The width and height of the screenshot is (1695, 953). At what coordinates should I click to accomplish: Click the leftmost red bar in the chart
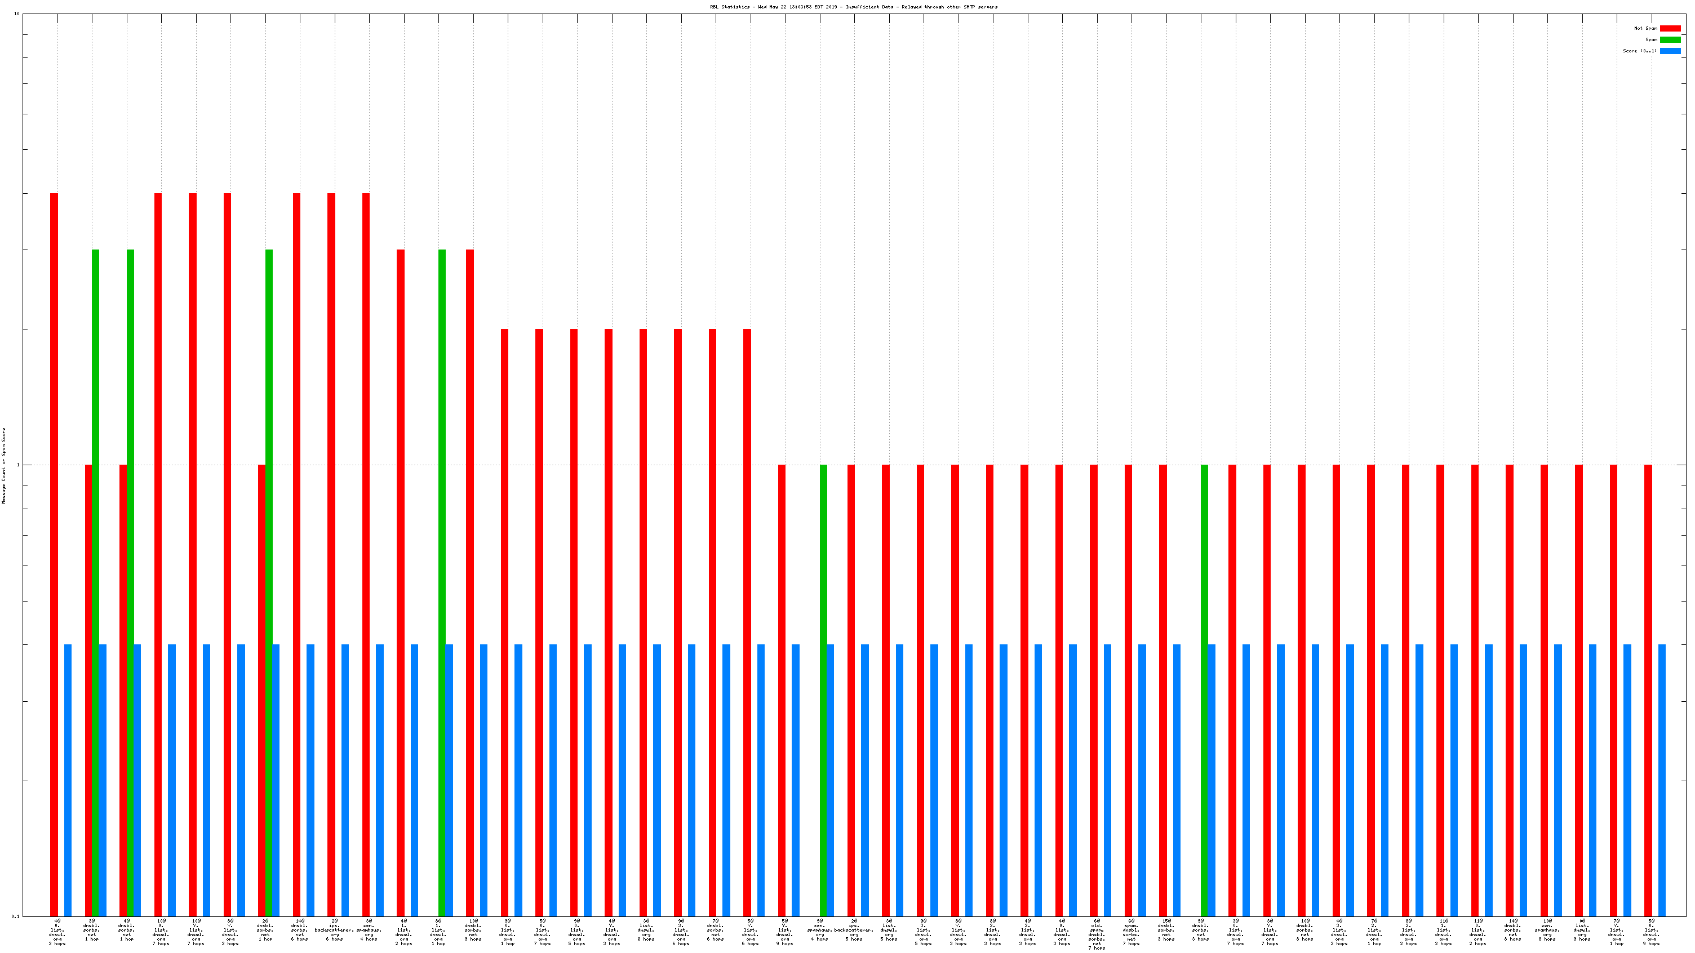tap(54, 554)
